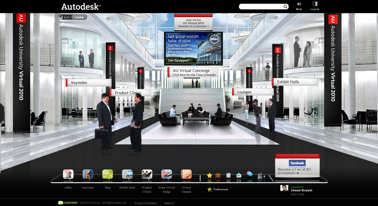Open the notepad list icon in dock

(228, 175)
